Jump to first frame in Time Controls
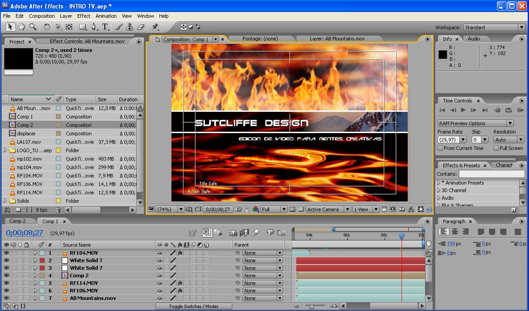Image resolution: width=529 pixels, height=311 pixels. click(x=442, y=110)
